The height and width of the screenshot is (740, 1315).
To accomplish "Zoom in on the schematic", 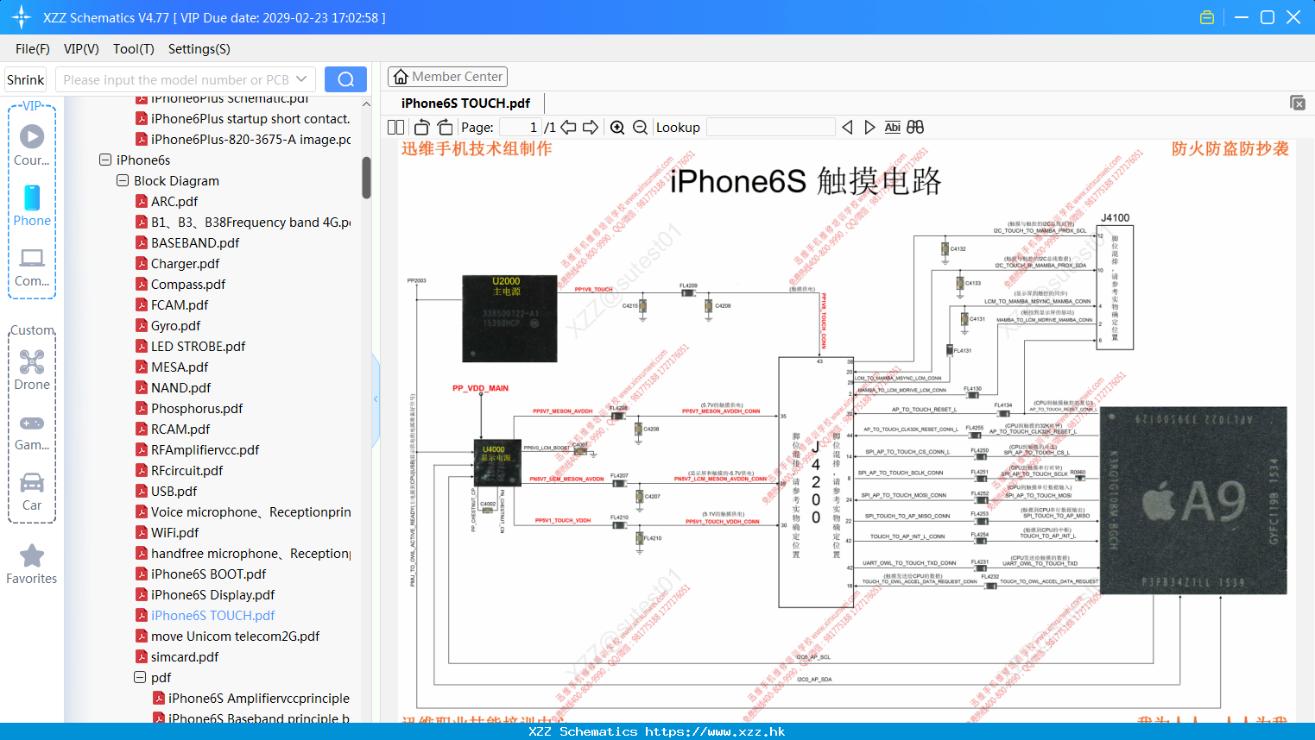I will coord(617,127).
